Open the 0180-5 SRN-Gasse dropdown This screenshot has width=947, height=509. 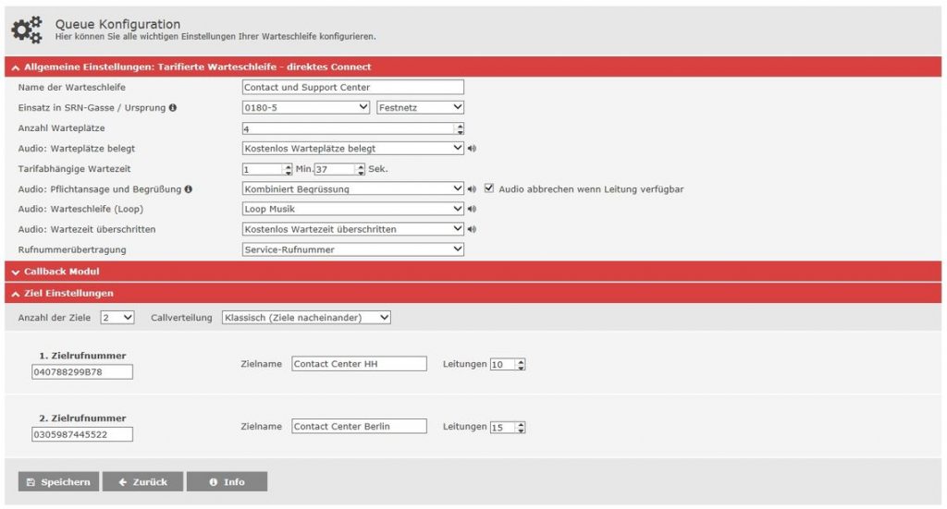point(305,107)
